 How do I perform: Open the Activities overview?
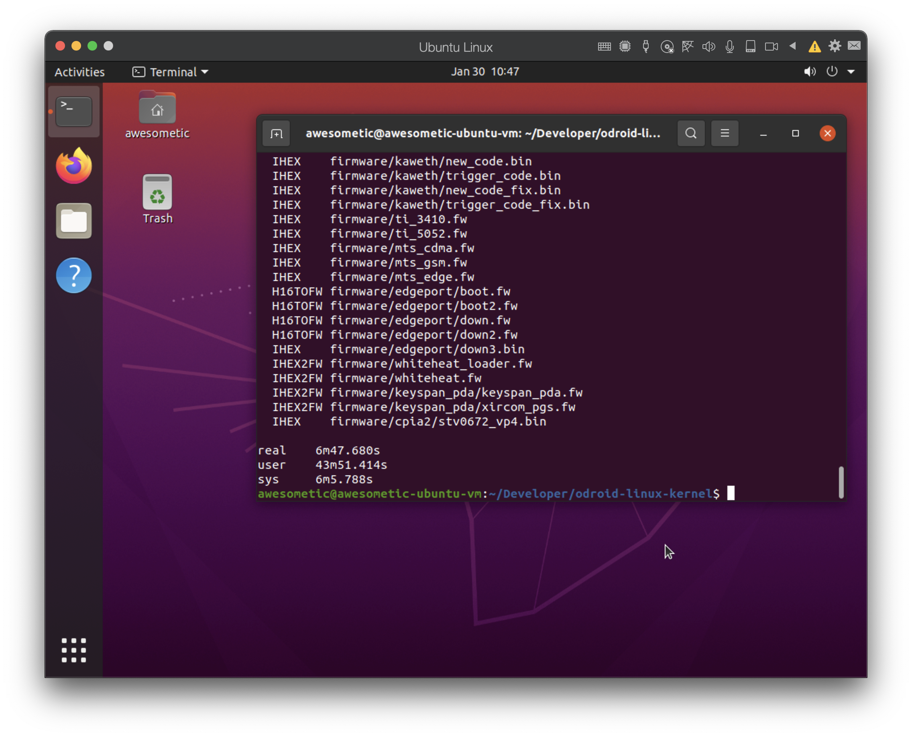tap(79, 72)
